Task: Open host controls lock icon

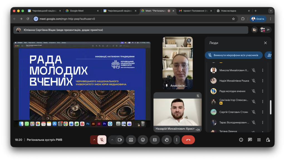Action: [x=268, y=140]
